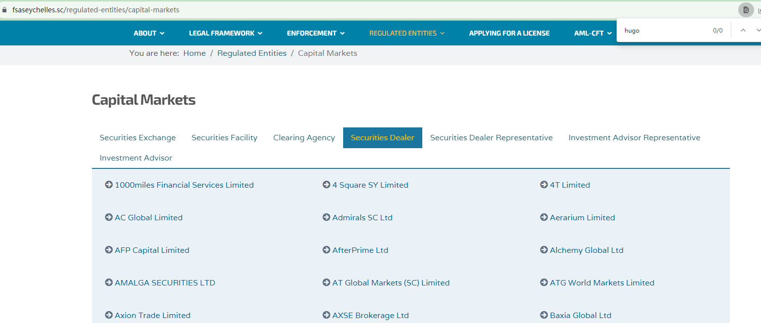Viewport: 761px width, 323px height.
Task: Select the Investment Advisor tab
Action: pyautogui.click(x=136, y=158)
